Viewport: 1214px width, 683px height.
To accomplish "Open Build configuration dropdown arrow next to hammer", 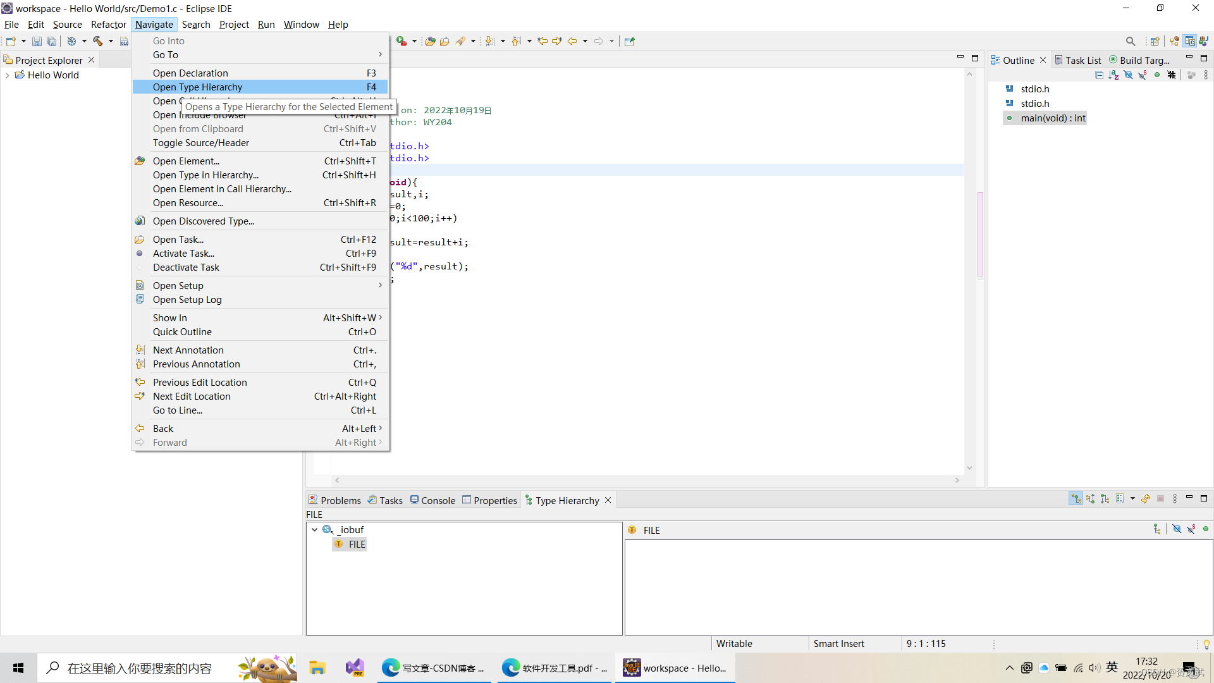I will [x=111, y=41].
